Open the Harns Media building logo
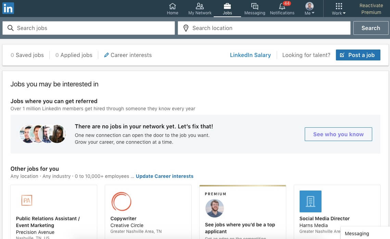The width and height of the screenshot is (390, 239). pos(311,201)
